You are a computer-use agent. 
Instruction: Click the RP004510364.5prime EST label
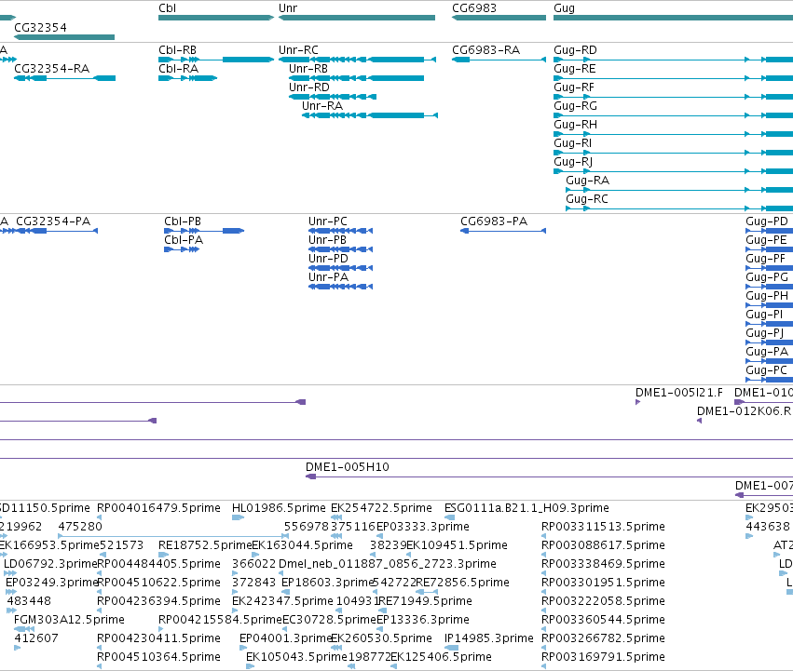pyautogui.click(x=158, y=657)
